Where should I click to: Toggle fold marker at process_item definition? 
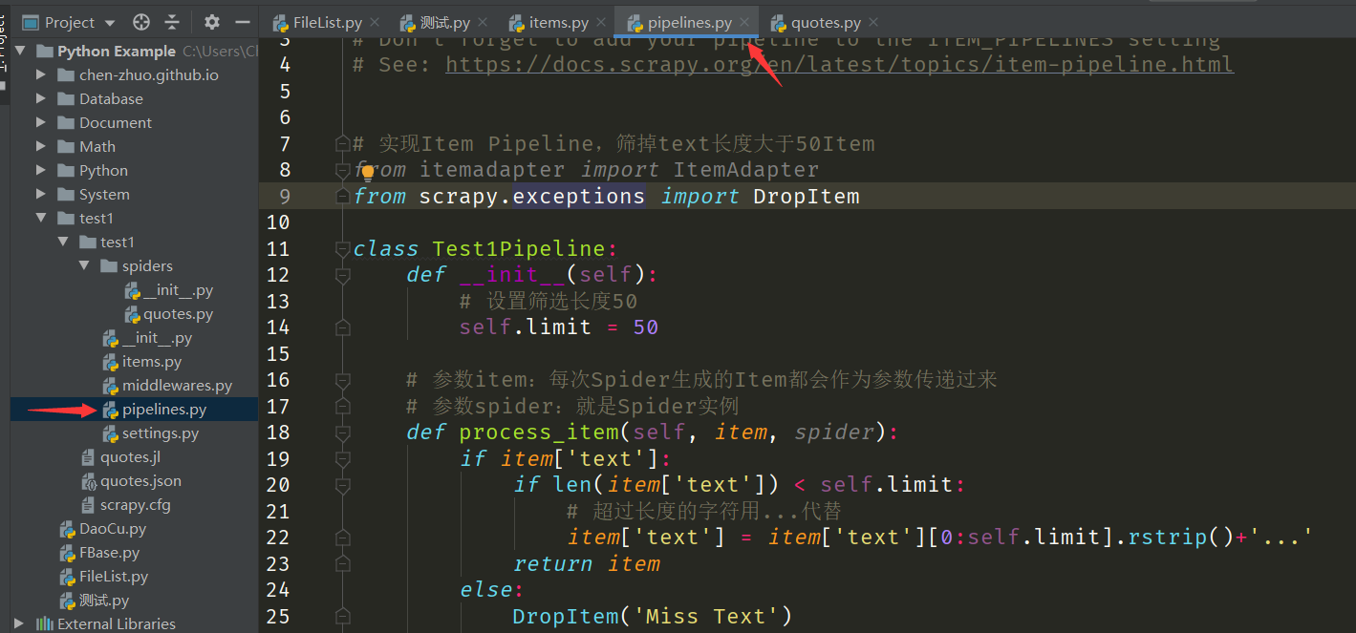coord(342,433)
